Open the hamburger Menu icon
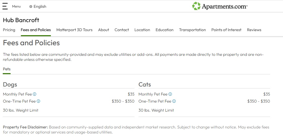283x140 pixels. [5, 6]
